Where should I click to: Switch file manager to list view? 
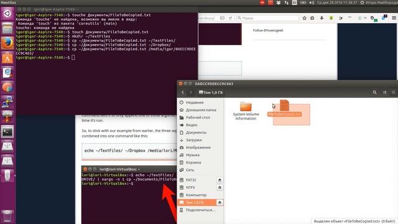click(385, 93)
